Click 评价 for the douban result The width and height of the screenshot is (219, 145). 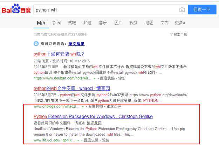(x=122, y=78)
